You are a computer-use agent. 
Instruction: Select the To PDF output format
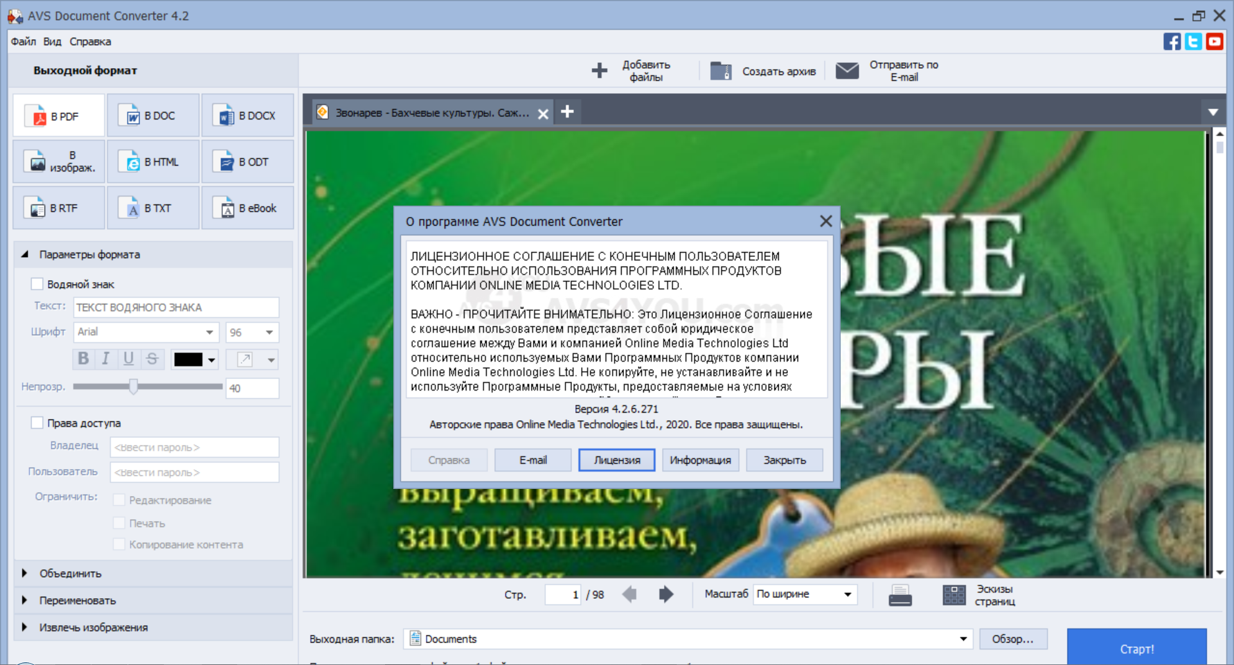pyautogui.click(x=58, y=116)
